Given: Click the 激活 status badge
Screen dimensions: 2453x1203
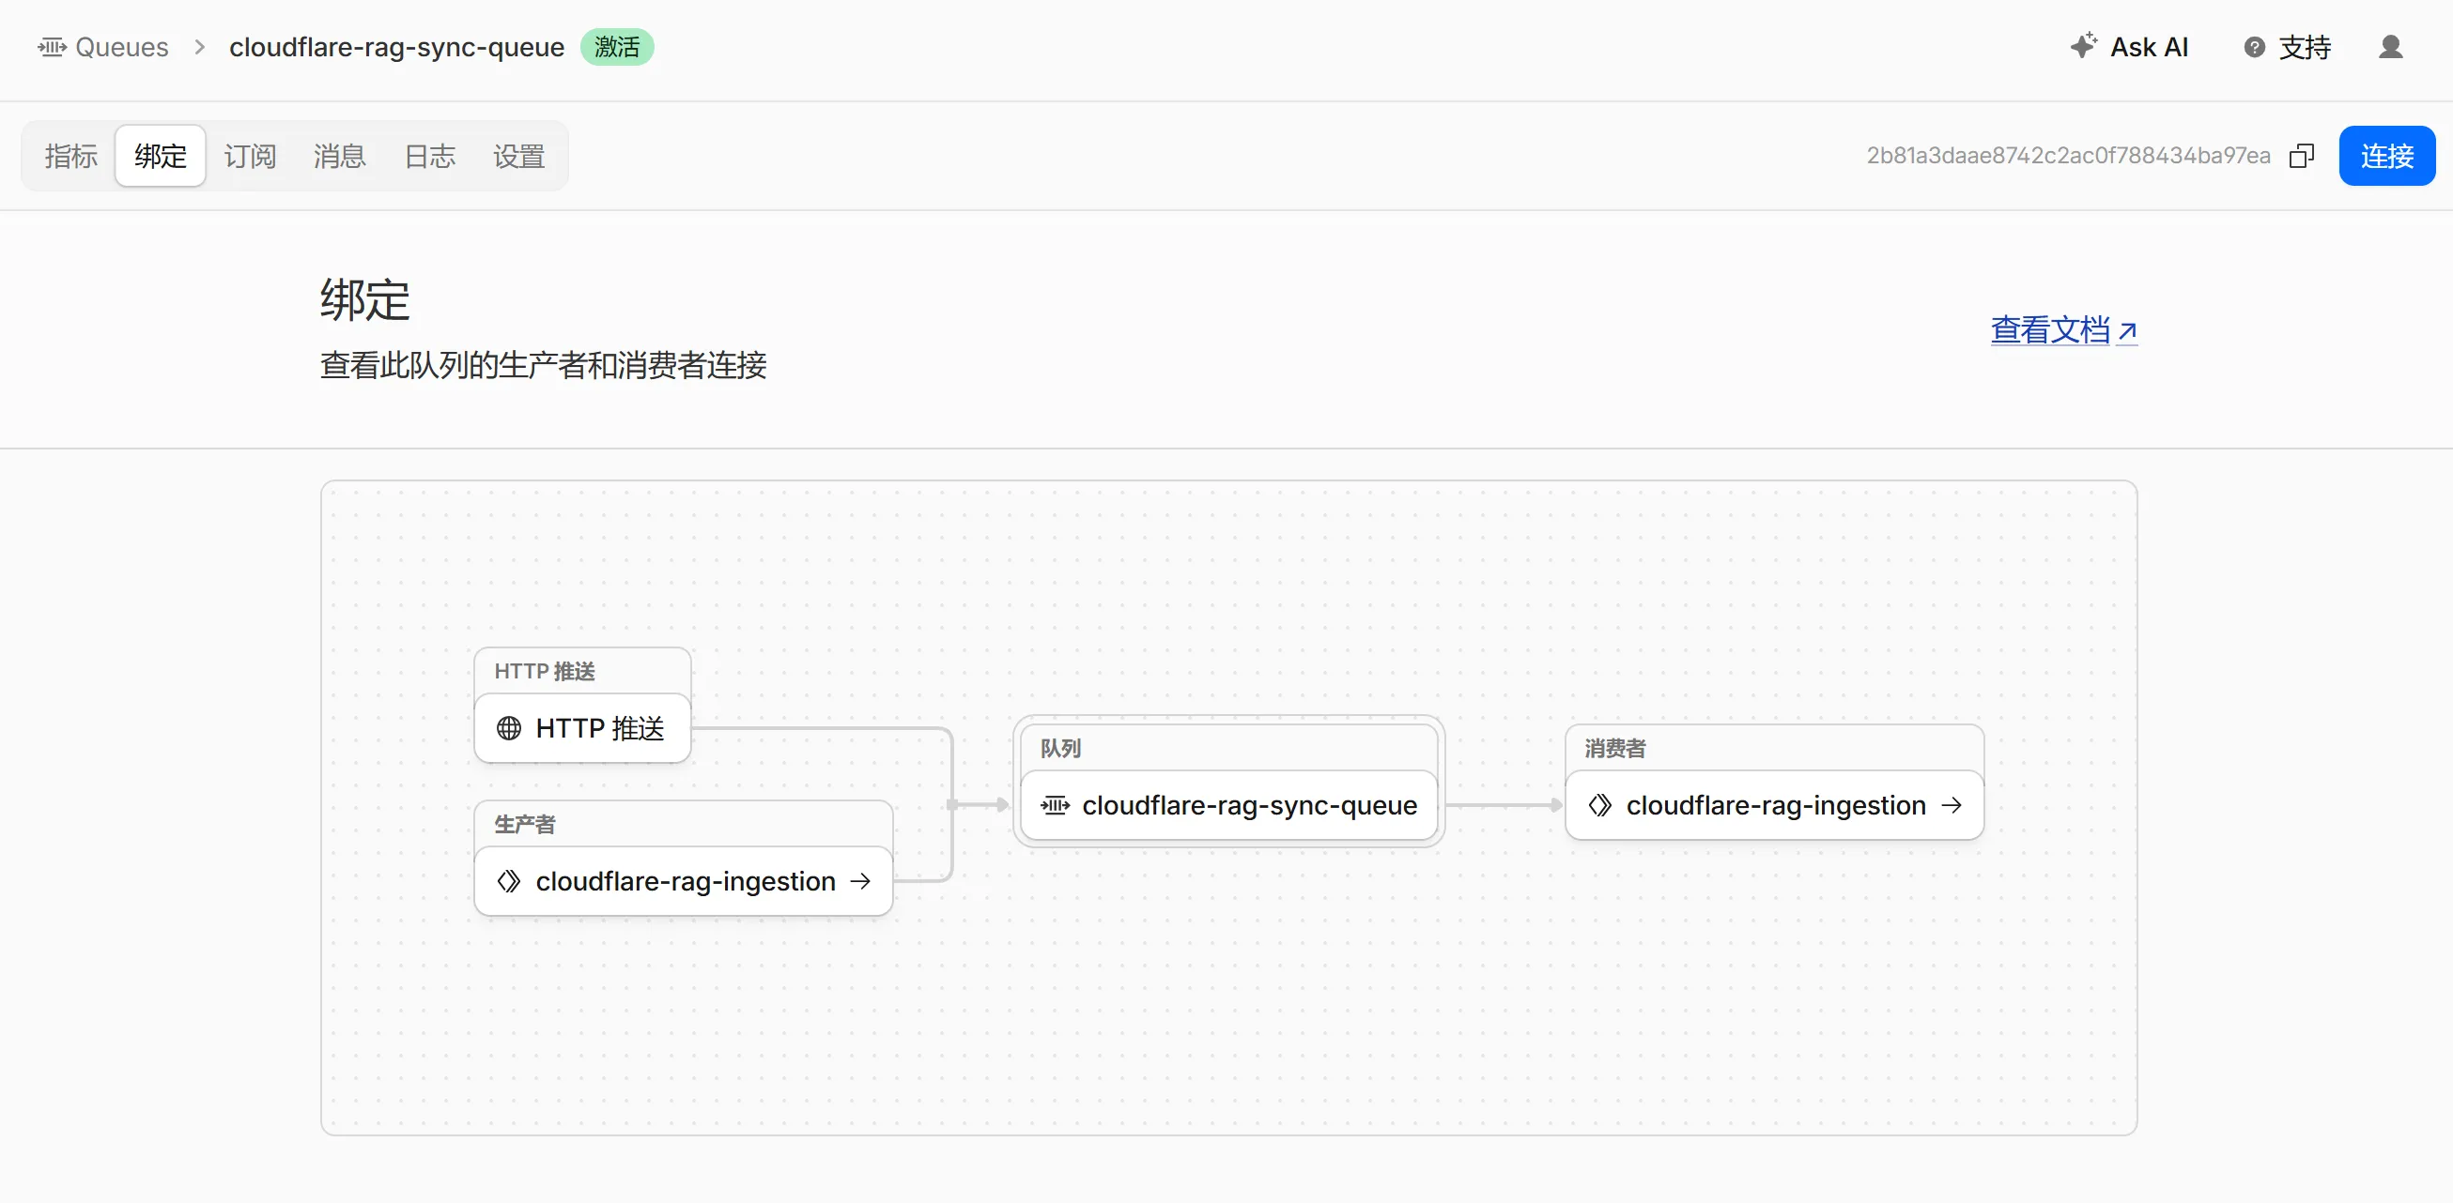Looking at the screenshot, I should point(617,47).
